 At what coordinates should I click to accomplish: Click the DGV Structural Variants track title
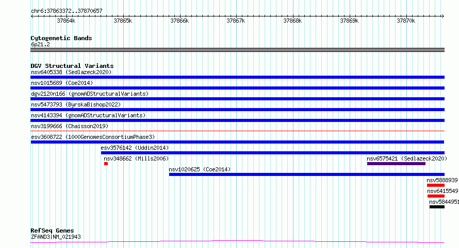[72, 66]
